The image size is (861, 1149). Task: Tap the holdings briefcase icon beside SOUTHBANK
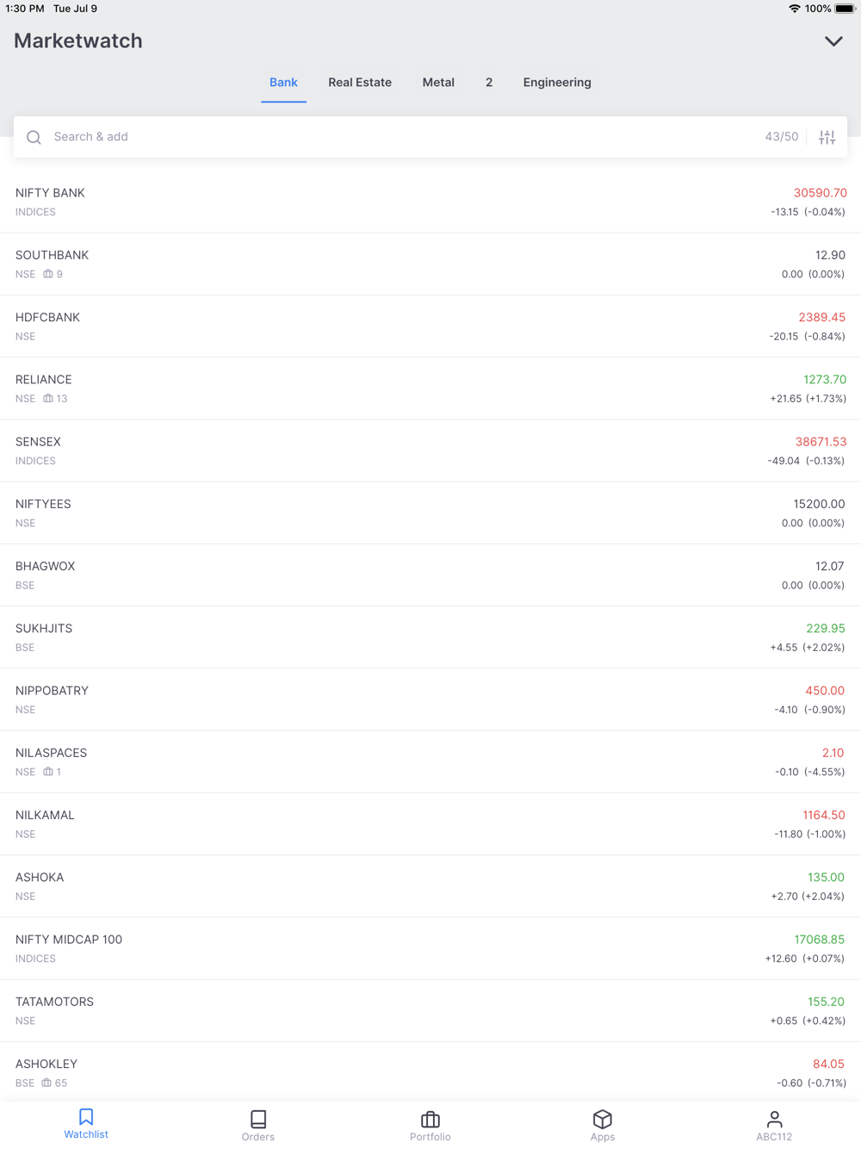tap(48, 274)
